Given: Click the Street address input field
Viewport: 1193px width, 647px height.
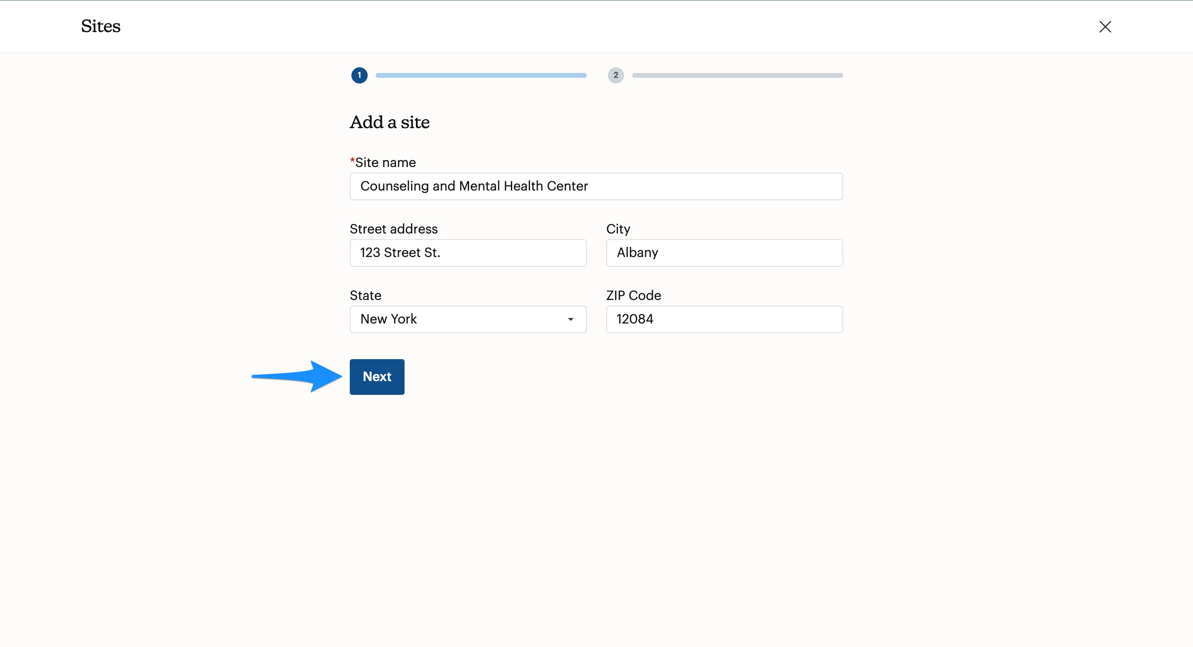Looking at the screenshot, I should (x=468, y=253).
